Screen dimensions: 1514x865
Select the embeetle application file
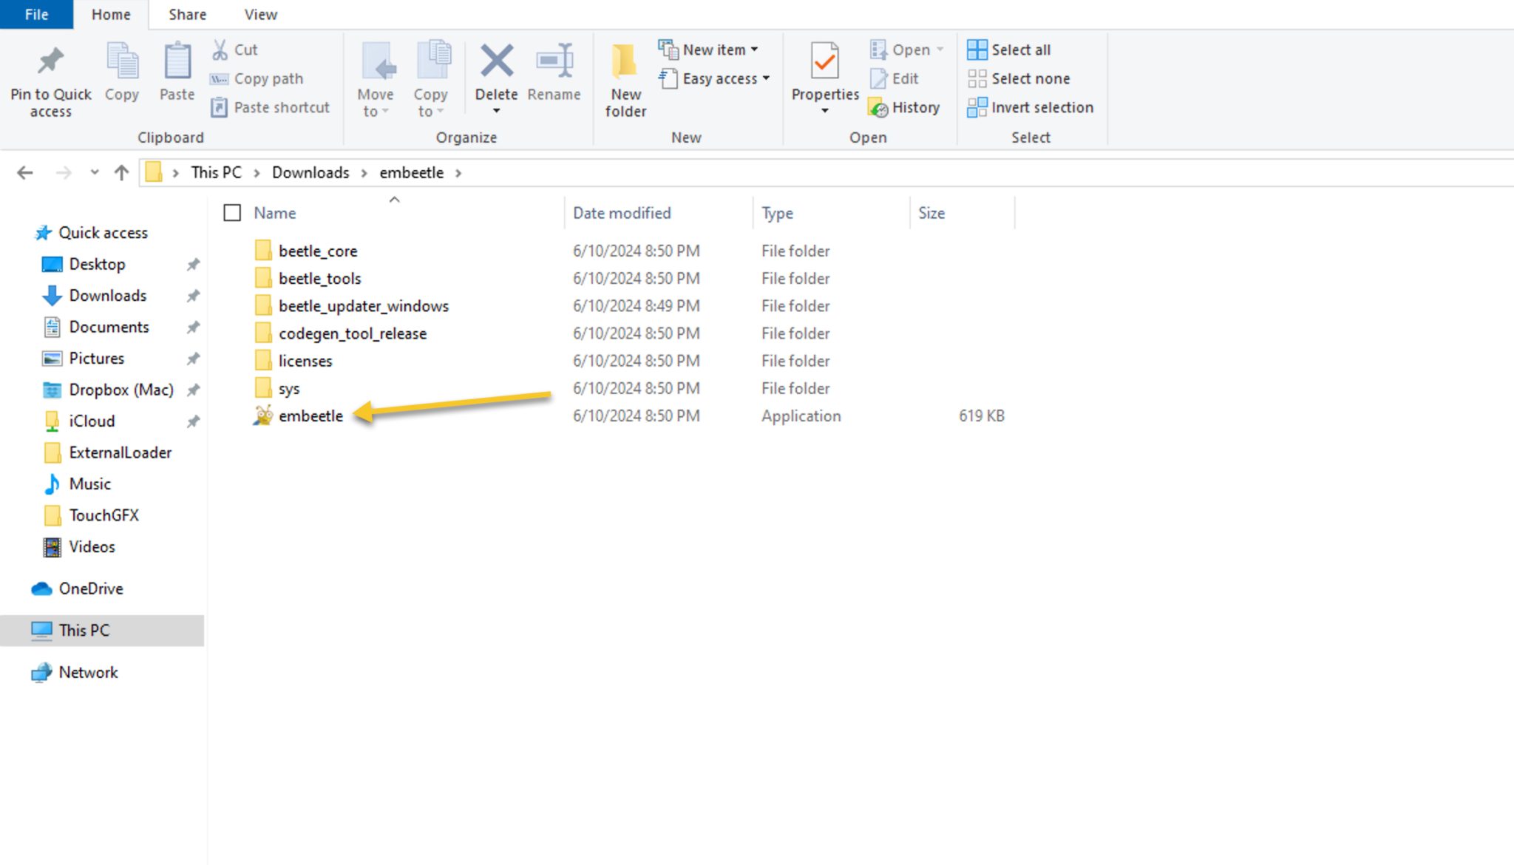coord(310,416)
